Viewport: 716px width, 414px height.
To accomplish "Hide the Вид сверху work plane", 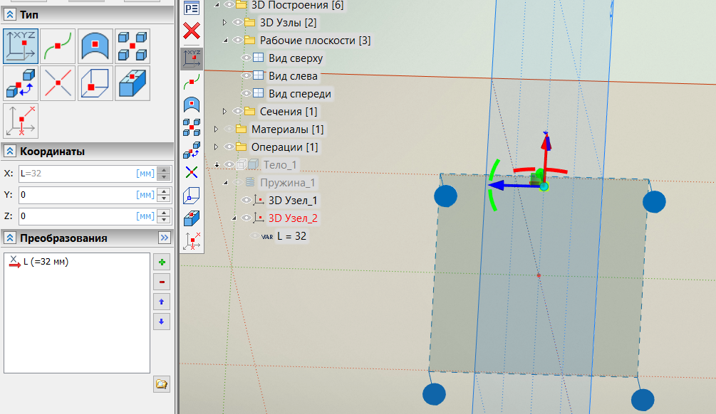I will tap(246, 58).
